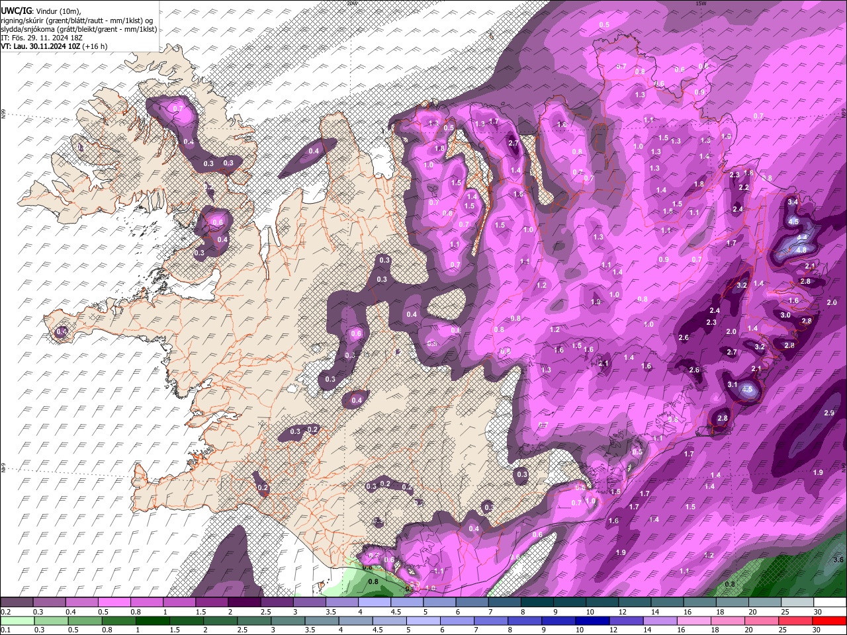
Task: Select the medium green 0.5 swatch in lower legend
Action: [x=85, y=621]
